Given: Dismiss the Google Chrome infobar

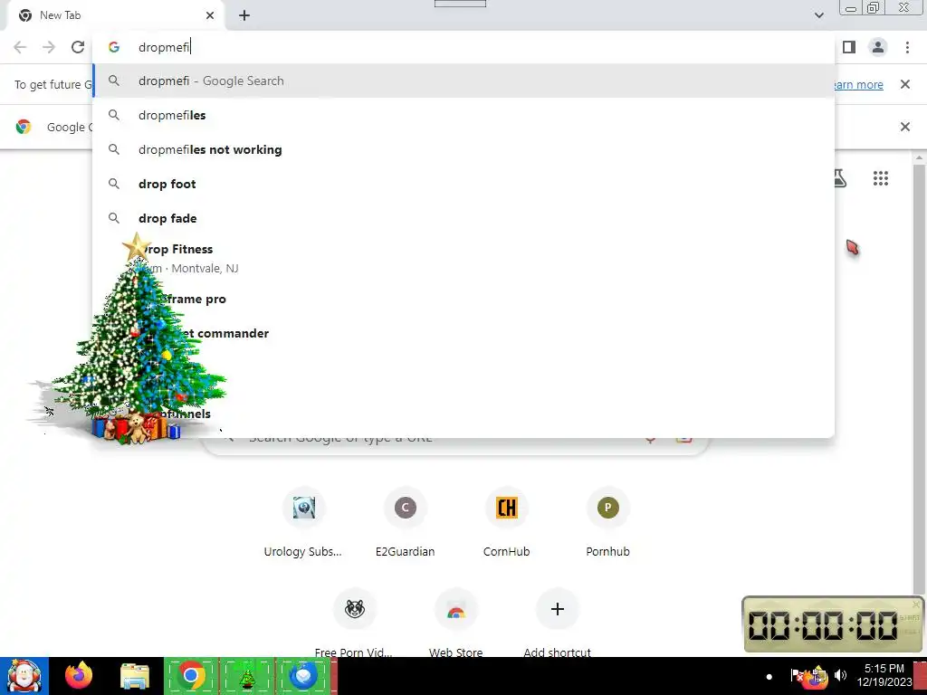Looking at the screenshot, I should [904, 127].
